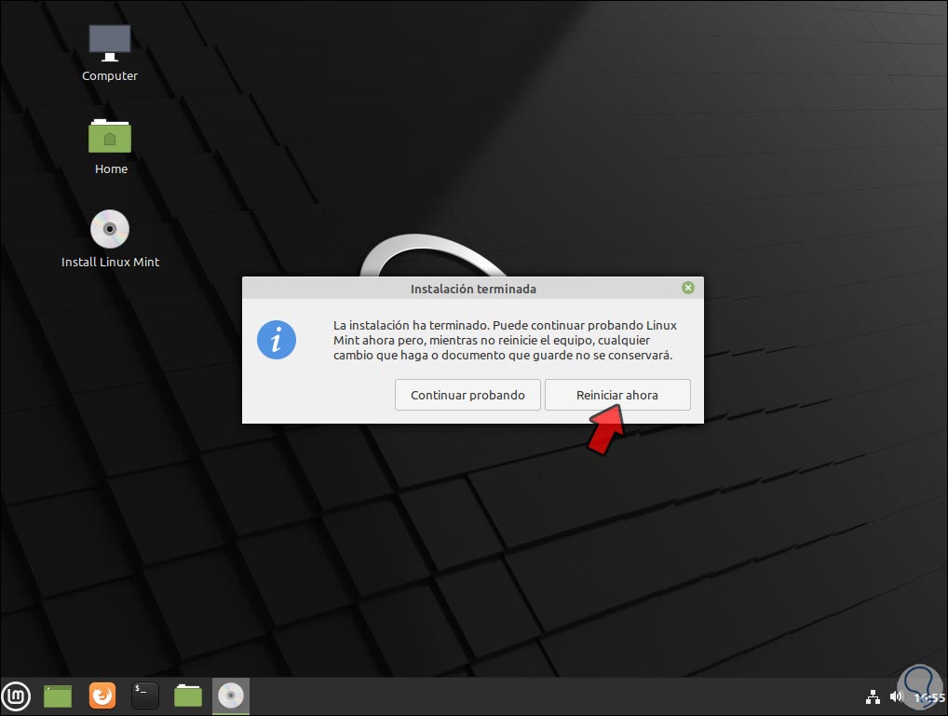Click "Reiniciar ahora" to restart now
Screen dimensions: 948x716
tap(616, 395)
